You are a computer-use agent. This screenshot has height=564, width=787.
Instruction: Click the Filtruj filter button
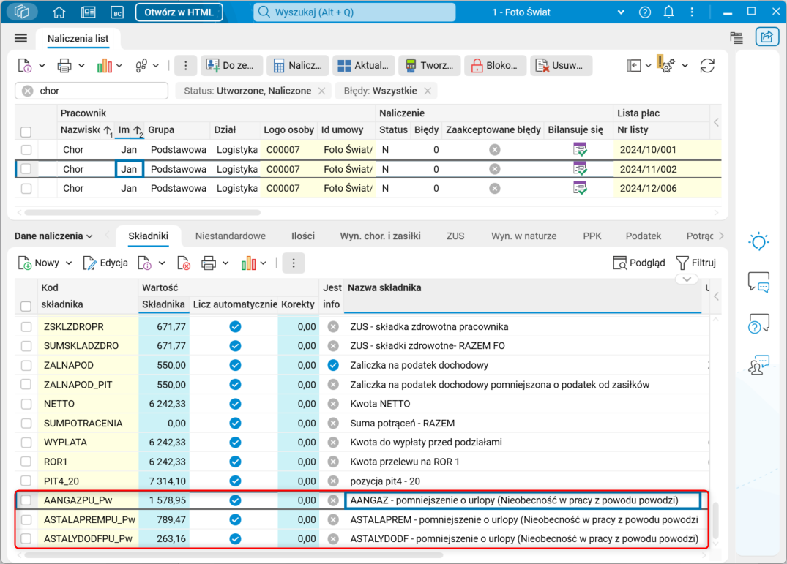[x=695, y=263]
